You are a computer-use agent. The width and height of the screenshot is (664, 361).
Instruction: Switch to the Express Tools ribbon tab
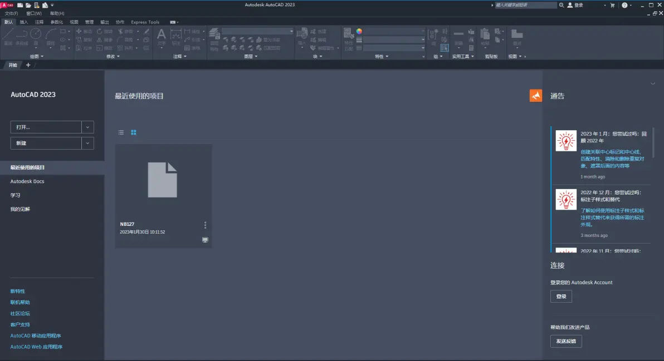pos(145,22)
